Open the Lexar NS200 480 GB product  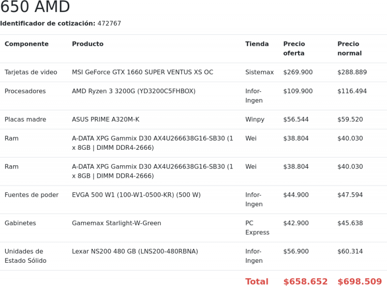pos(135,252)
